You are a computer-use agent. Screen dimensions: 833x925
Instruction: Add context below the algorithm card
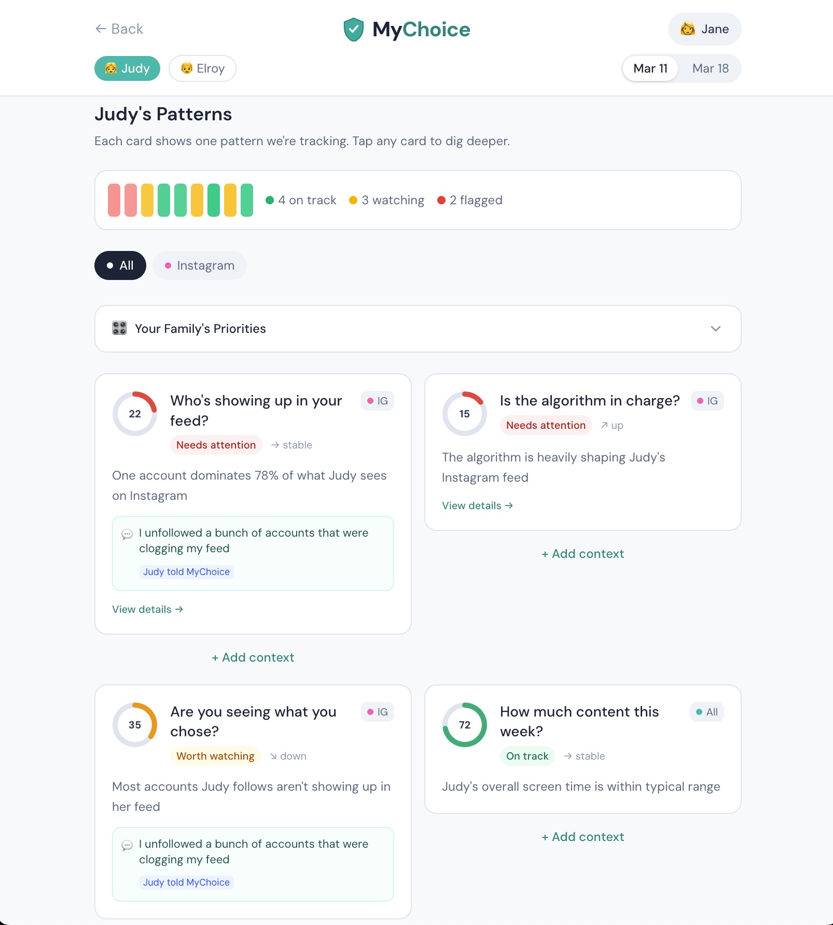[583, 554]
